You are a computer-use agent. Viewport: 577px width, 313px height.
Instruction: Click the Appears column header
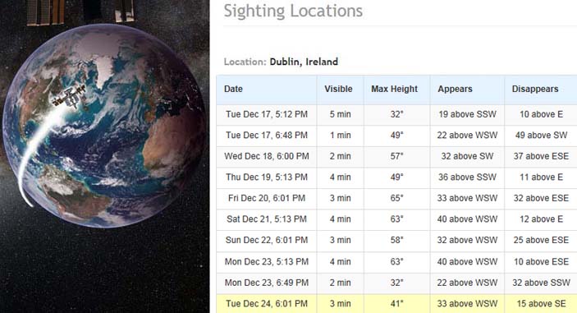pyautogui.click(x=455, y=89)
